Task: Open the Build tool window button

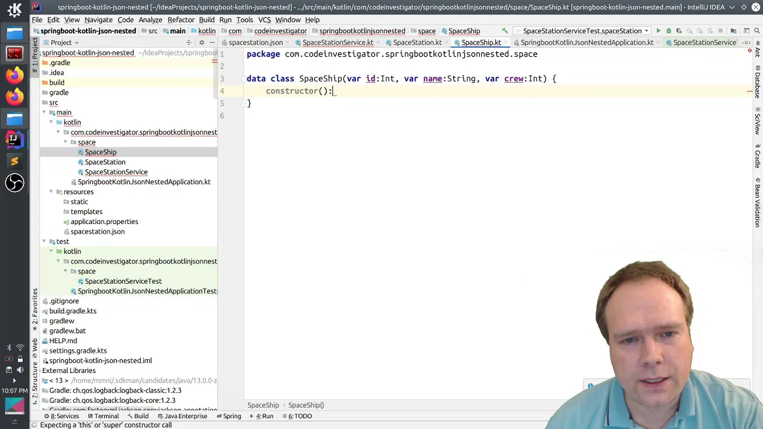Action: (x=137, y=416)
